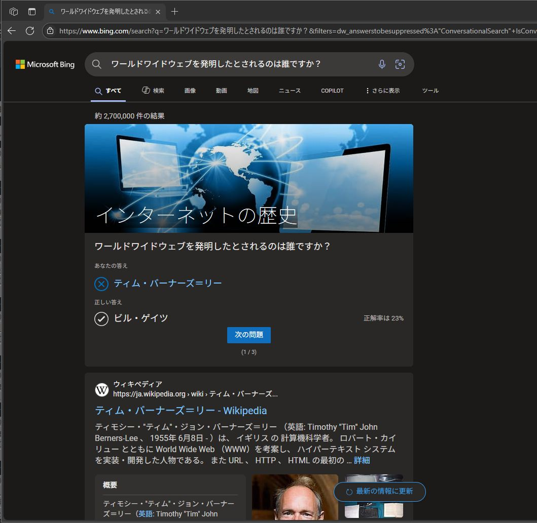This screenshot has width=537, height=523.
Task: Click the 正解率は 23% text
Action: coord(383,318)
